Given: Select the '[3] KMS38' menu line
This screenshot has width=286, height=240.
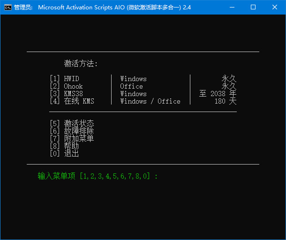Looking at the screenshot, I should coord(67,94).
